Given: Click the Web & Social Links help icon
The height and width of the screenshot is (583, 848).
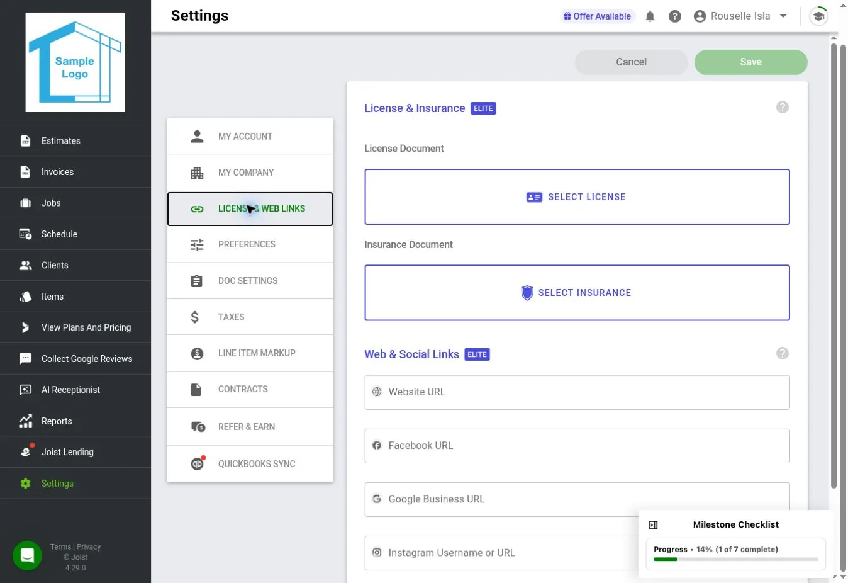Looking at the screenshot, I should (782, 353).
